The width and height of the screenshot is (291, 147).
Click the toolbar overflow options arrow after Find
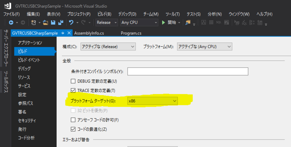pos(194,24)
